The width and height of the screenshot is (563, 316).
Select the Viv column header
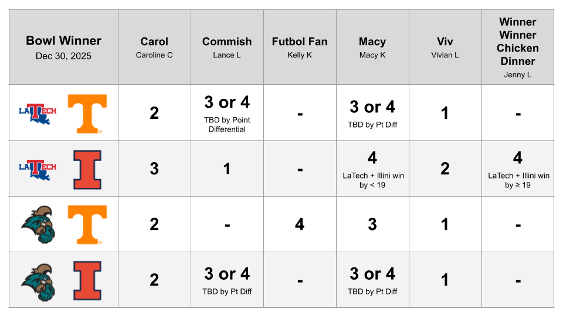(445, 47)
